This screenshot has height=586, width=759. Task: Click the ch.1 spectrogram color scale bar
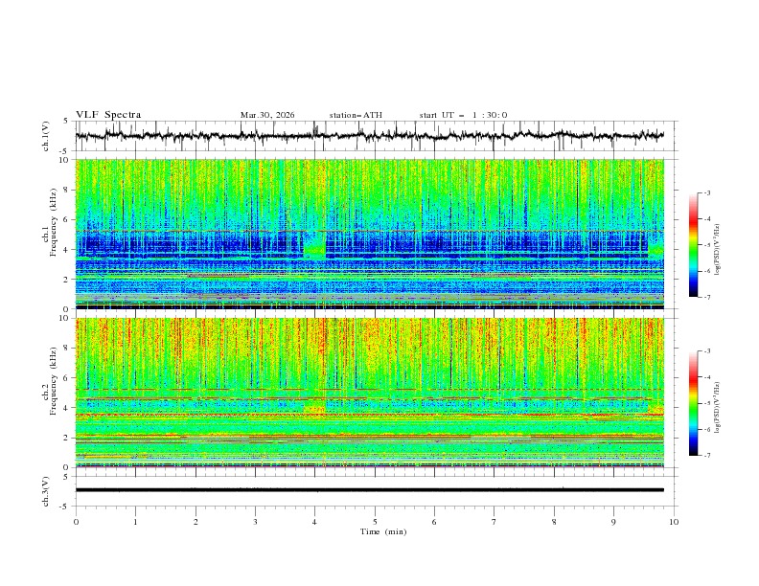click(x=693, y=245)
